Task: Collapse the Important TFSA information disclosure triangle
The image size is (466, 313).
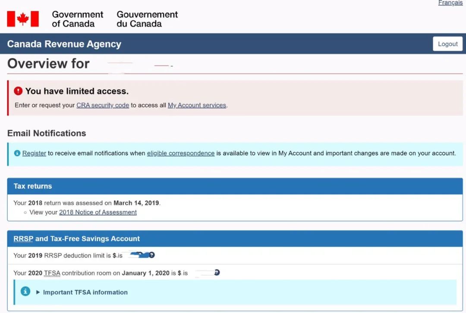Action: 38,292
